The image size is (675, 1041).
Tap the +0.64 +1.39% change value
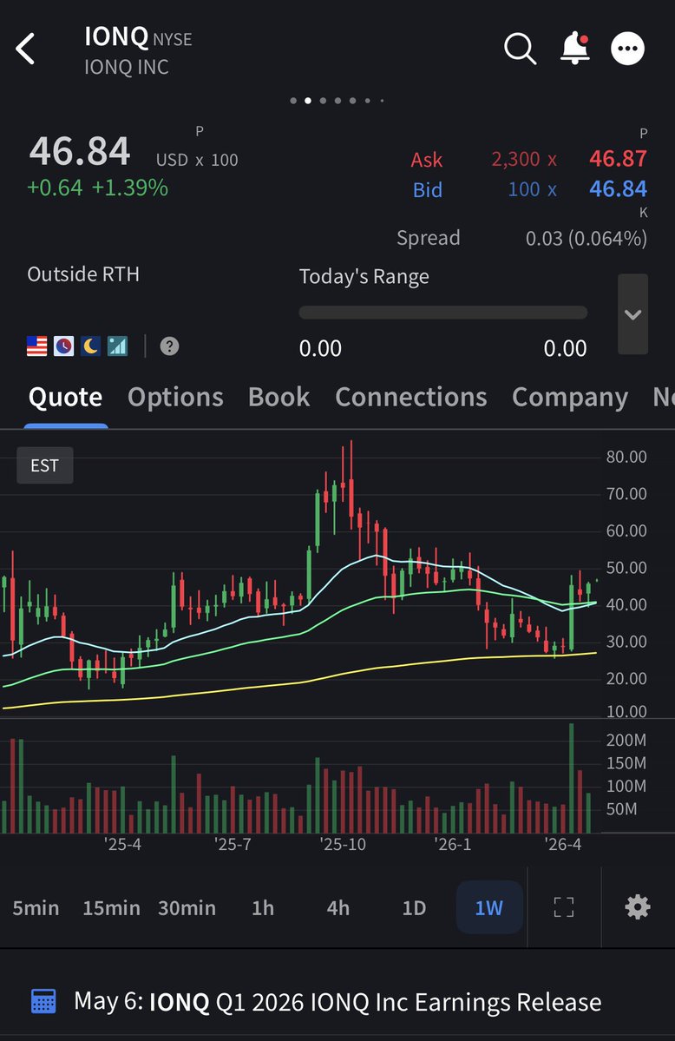pos(97,188)
